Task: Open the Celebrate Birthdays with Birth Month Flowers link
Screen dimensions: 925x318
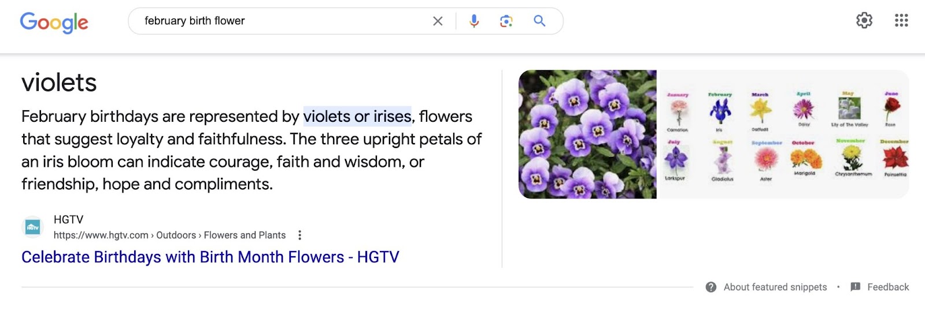Action: tap(210, 257)
